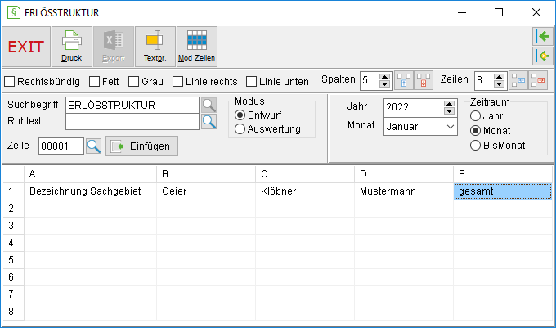Focus the Suchbegriff input field
556x328 pixels.
point(132,106)
